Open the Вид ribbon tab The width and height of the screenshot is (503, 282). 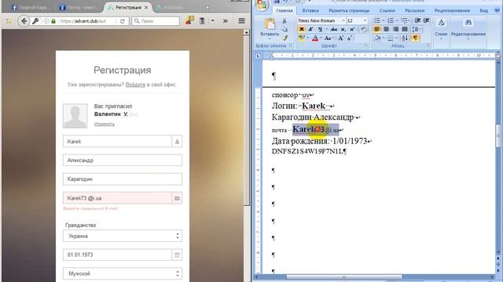pyautogui.click(x=483, y=10)
